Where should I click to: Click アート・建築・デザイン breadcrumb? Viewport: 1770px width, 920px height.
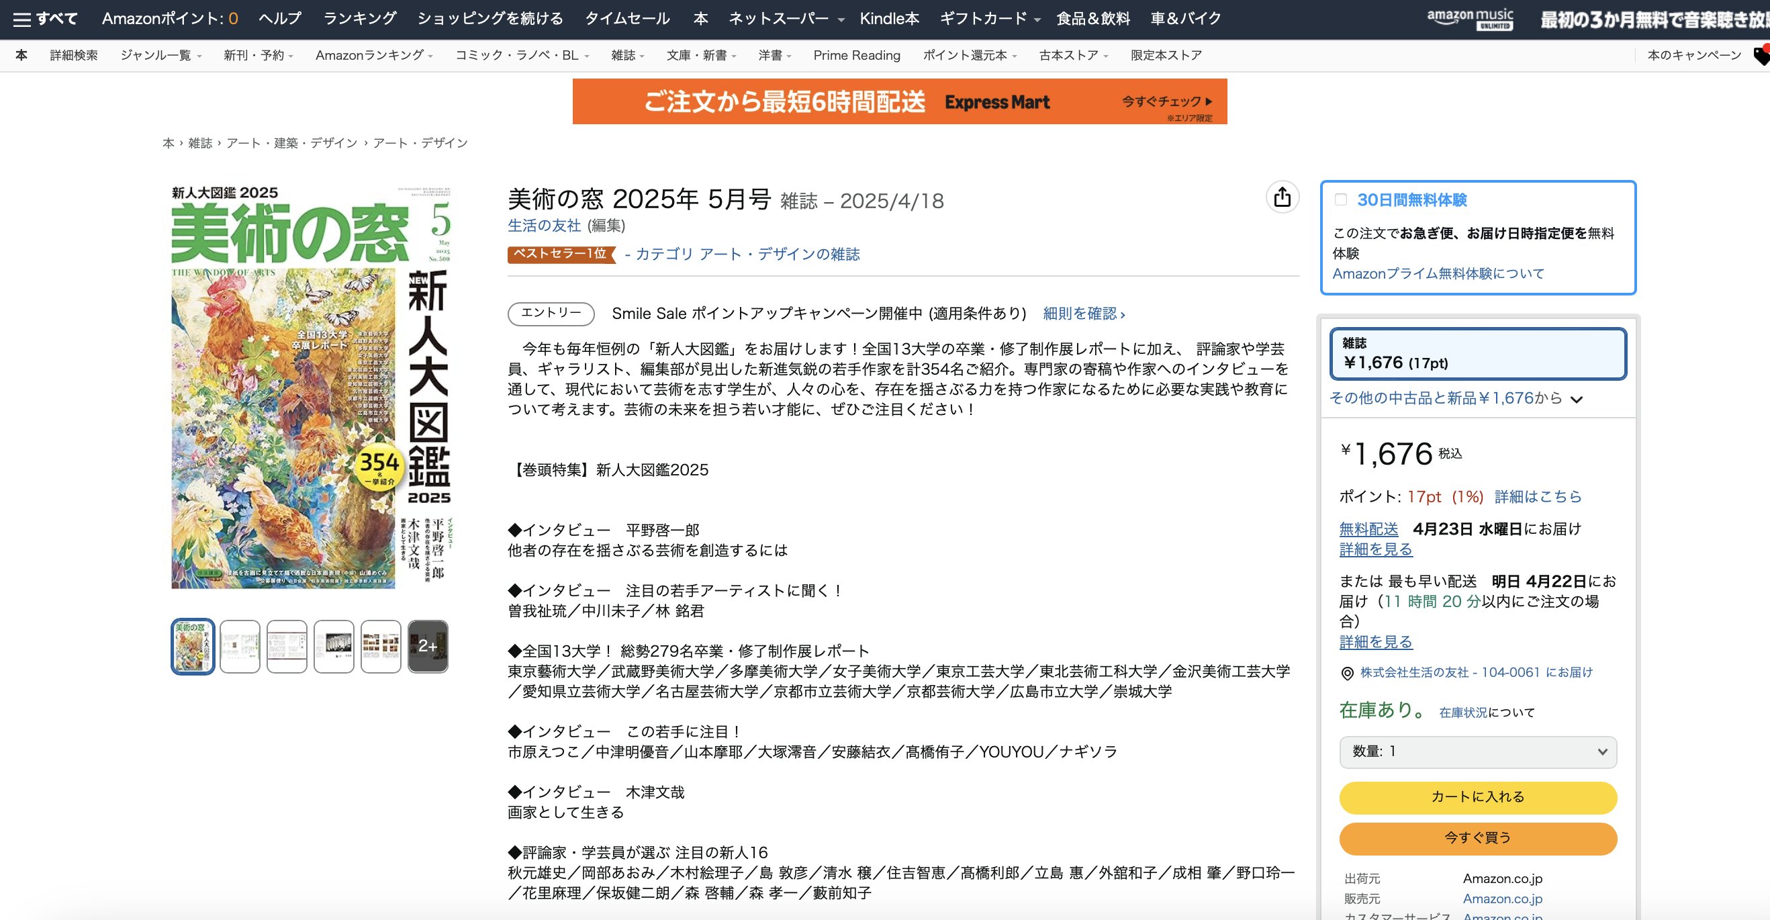pyautogui.click(x=292, y=143)
